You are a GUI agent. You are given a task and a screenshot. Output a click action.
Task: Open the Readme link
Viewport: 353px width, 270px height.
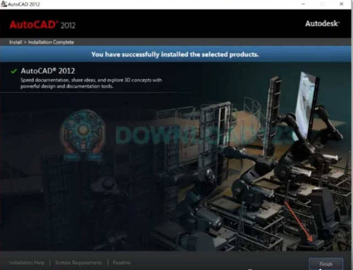(x=122, y=263)
